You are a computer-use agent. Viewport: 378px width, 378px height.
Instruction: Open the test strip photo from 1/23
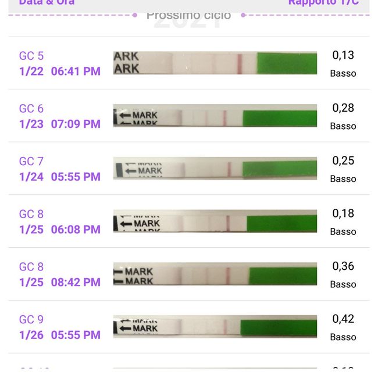click(215, 116)
